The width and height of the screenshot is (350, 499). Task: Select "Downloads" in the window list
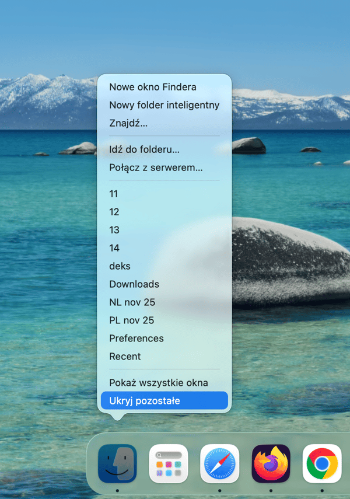point(134,284)
